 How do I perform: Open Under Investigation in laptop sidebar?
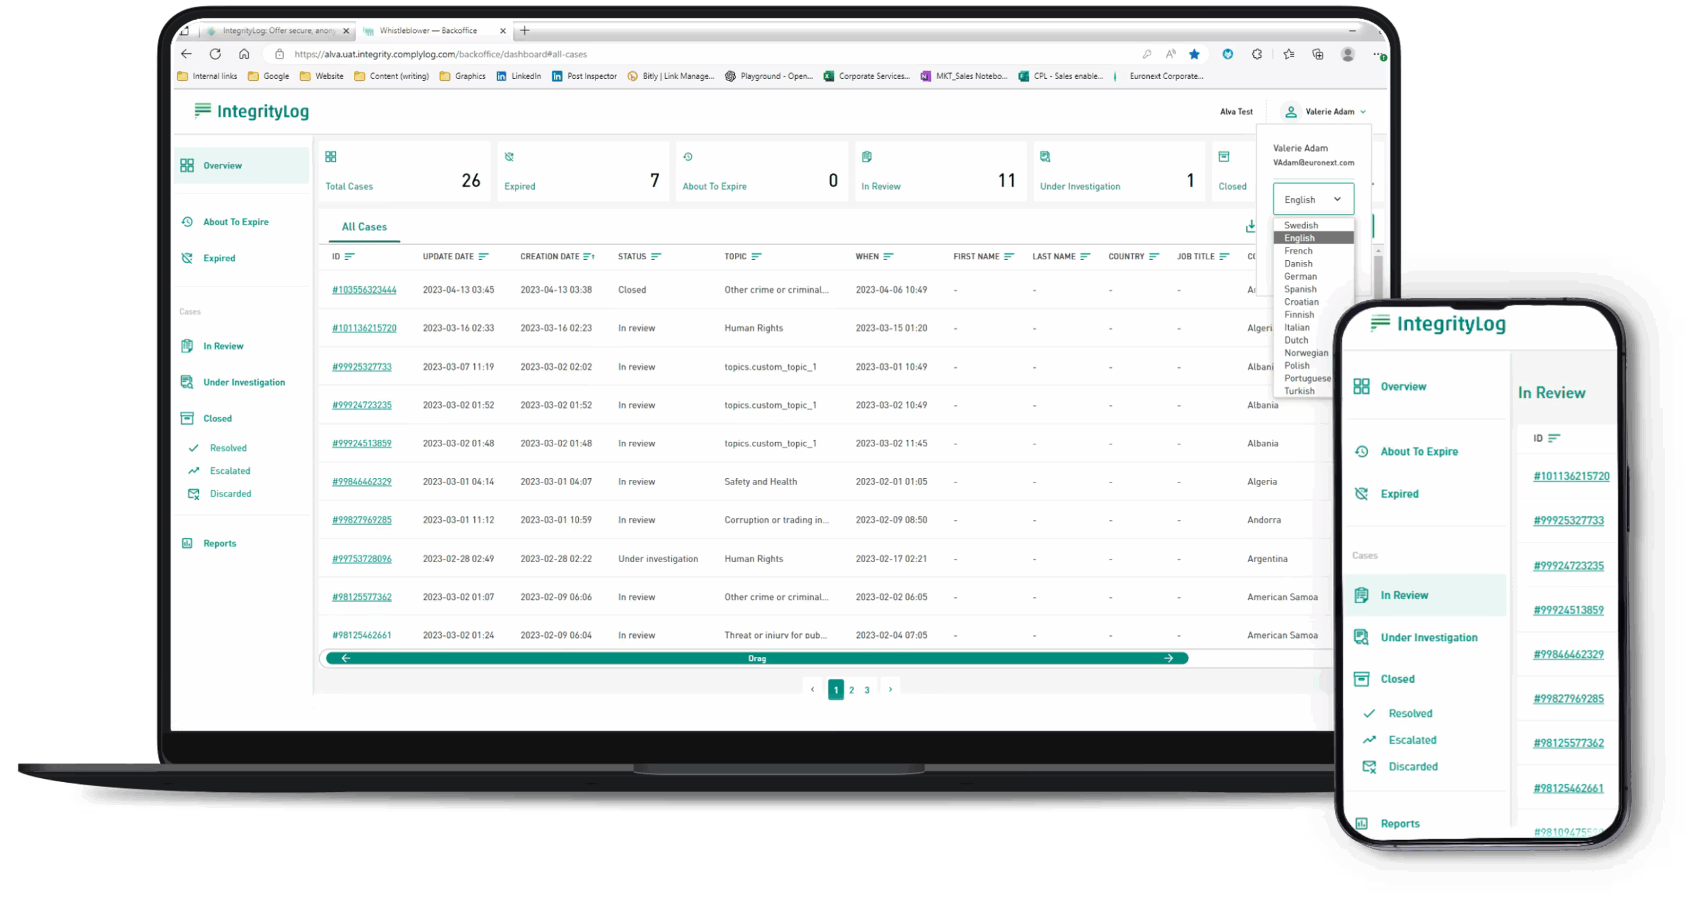[x=244, y=382]
